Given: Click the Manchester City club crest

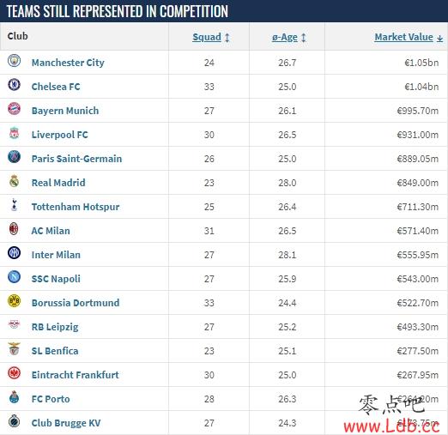Looking at the screenshot, I should (14, 61).
